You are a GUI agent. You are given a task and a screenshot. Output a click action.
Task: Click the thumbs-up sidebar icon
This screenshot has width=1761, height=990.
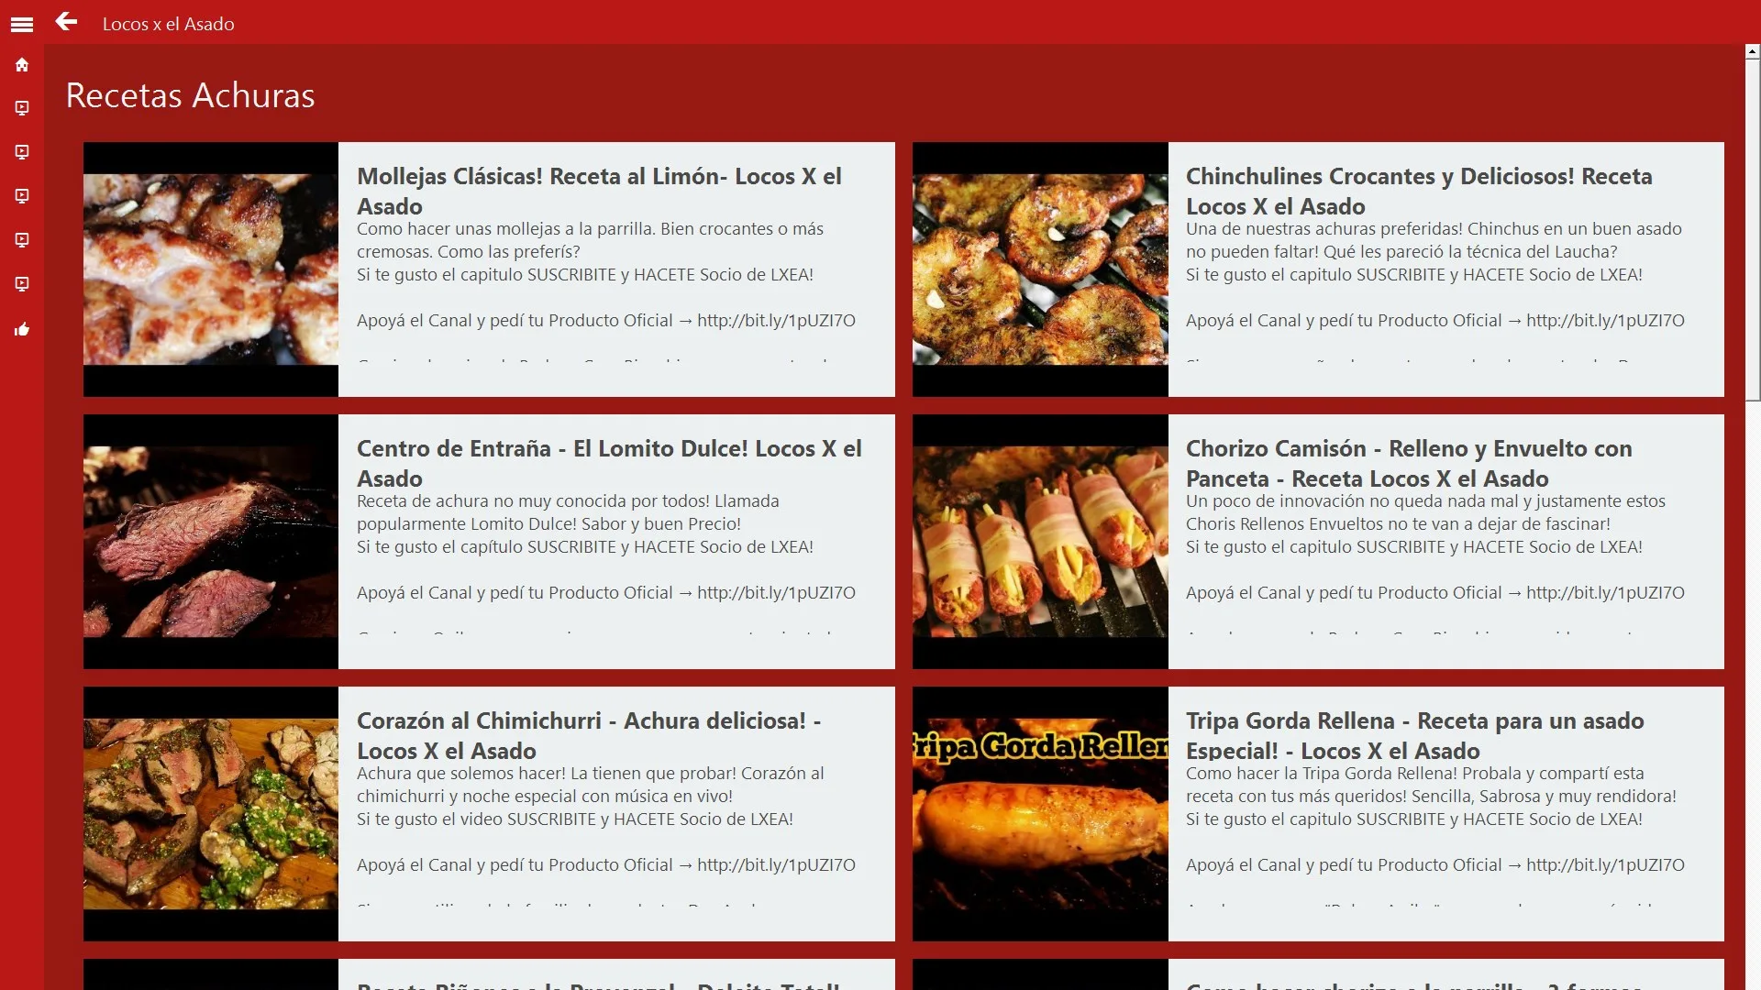(22, 329)
